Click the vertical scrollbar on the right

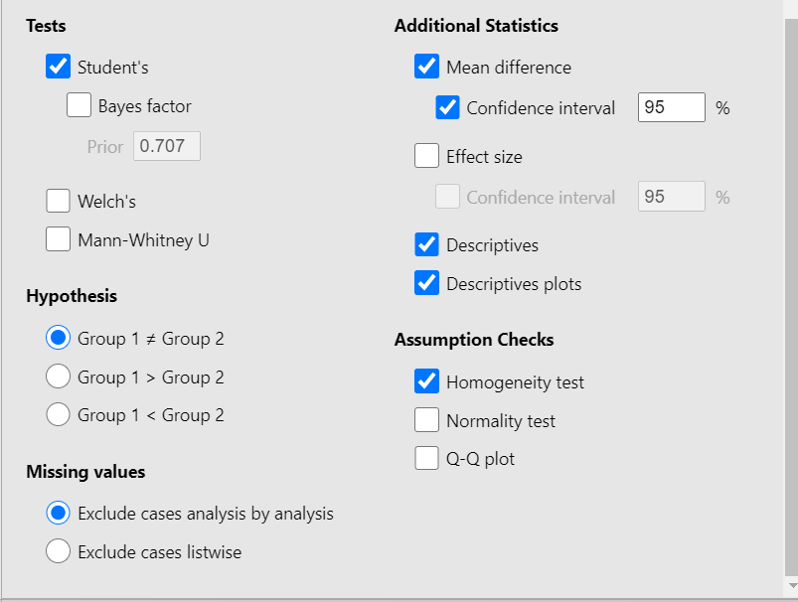click(791, 298)
